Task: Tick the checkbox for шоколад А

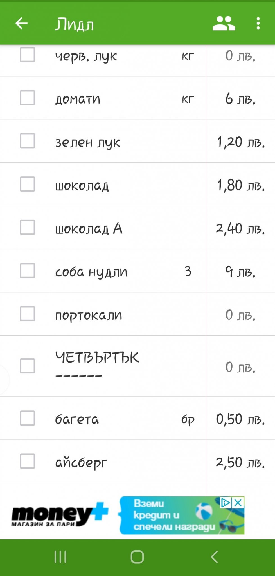Action: click(28, 228)
